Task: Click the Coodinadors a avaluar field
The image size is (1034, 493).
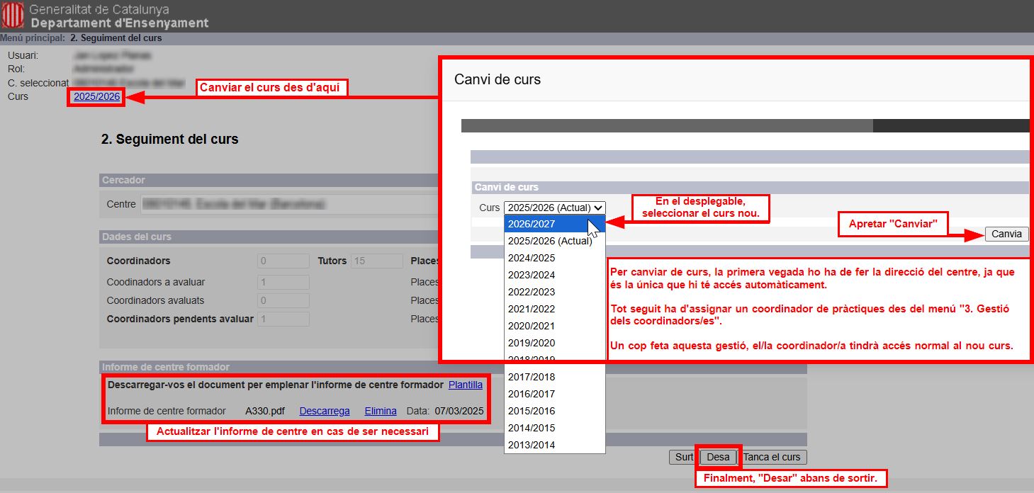Action: coord(283,282)
